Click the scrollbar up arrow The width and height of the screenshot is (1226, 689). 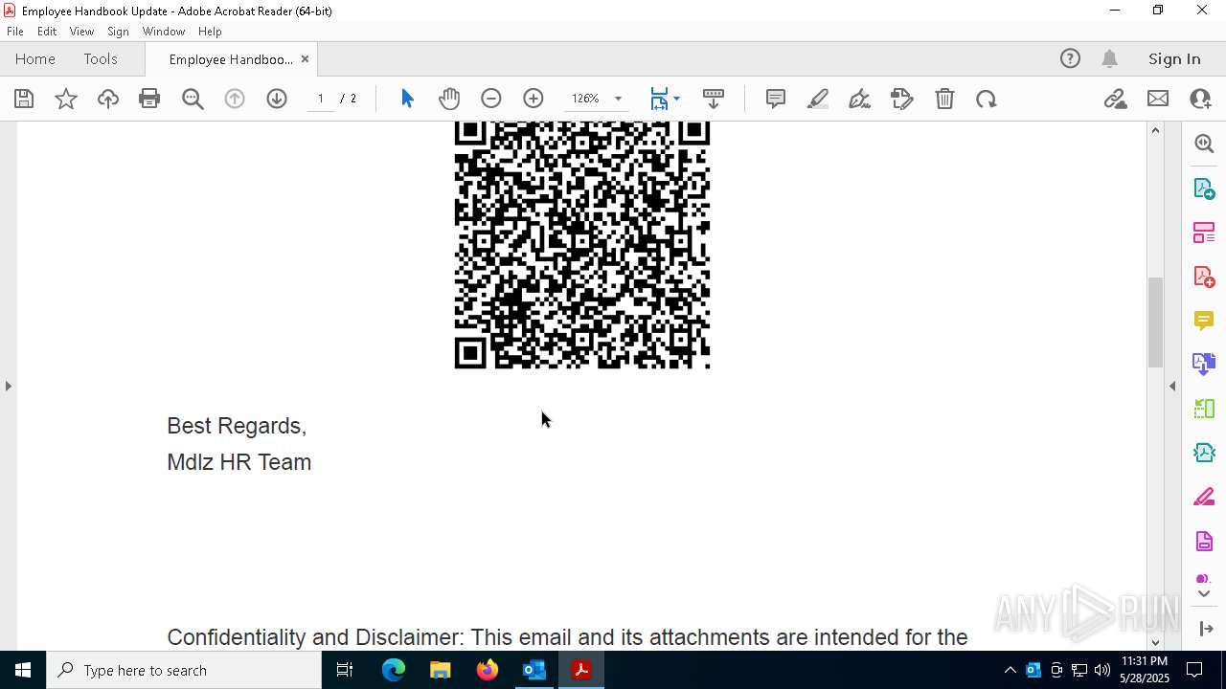1155,129
